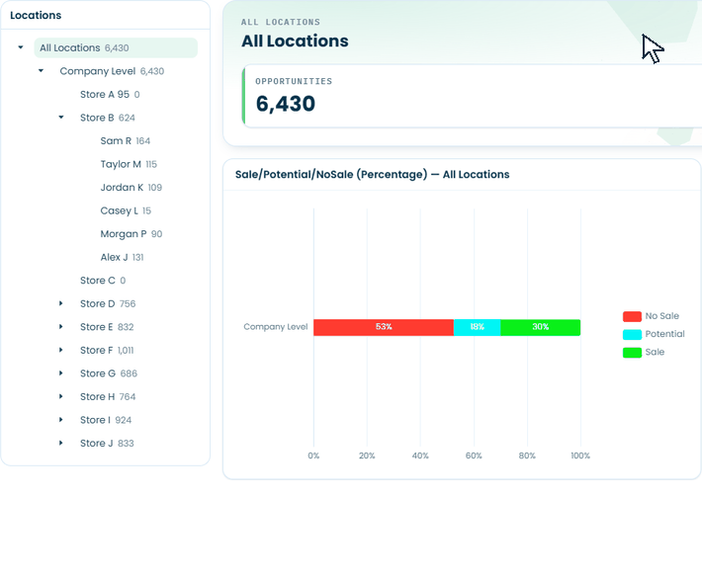Select Store G 686 row
Screen dimensions: 702x580
coord(109,373)
